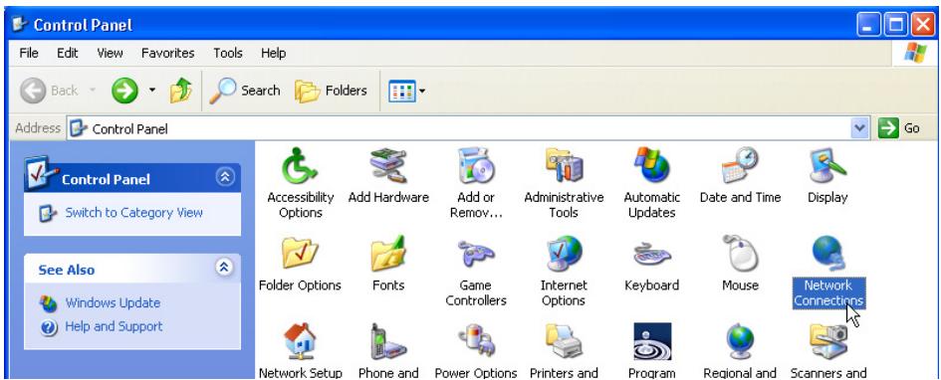
Task: Open Printers and Faxes icon
Action: click(x=564, y=341)
